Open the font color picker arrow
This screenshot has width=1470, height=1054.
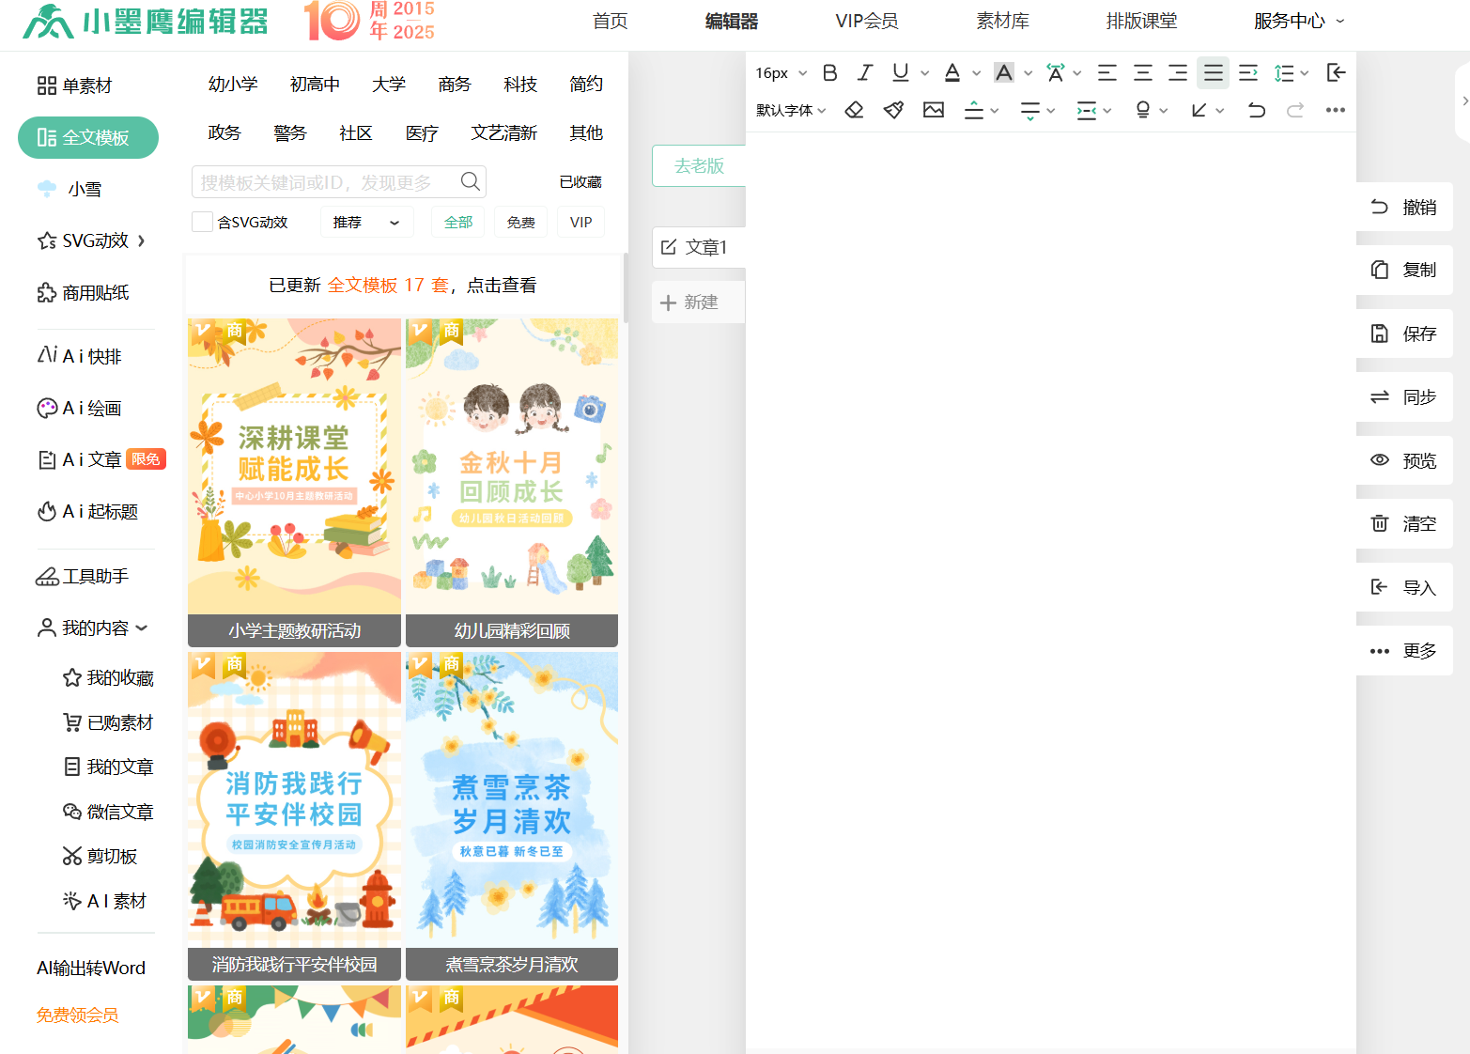[x=977, y=73]
